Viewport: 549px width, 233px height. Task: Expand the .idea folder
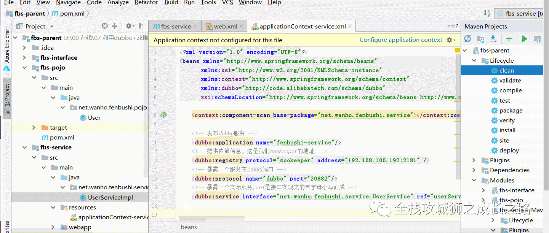pyautogui.click(x=24, y=48)
